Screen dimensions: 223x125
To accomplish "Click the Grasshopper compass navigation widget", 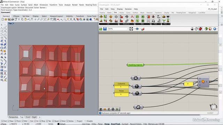I will pos(213,107).
